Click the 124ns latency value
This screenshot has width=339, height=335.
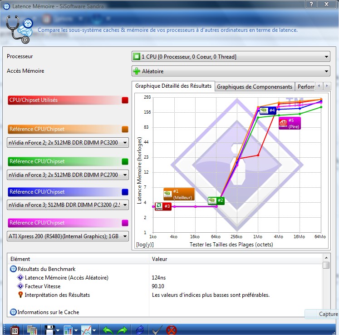[159, 278]
